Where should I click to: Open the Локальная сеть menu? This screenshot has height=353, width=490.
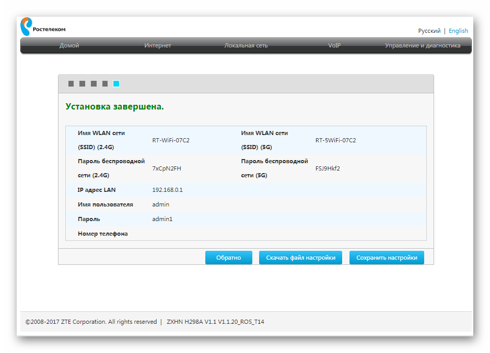(x=246, y=45)
